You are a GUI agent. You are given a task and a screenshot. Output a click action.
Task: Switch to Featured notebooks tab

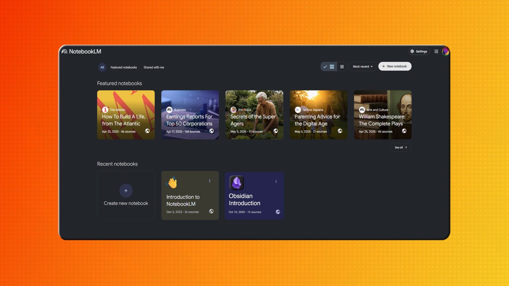click(124, 67)
